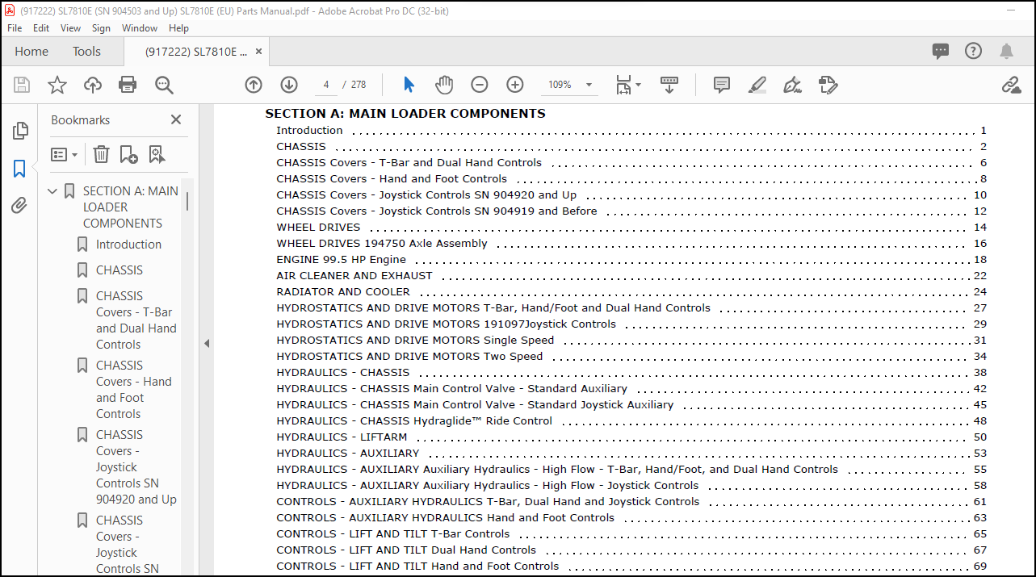Add a new bookmark icon

[x=128, y=154]
